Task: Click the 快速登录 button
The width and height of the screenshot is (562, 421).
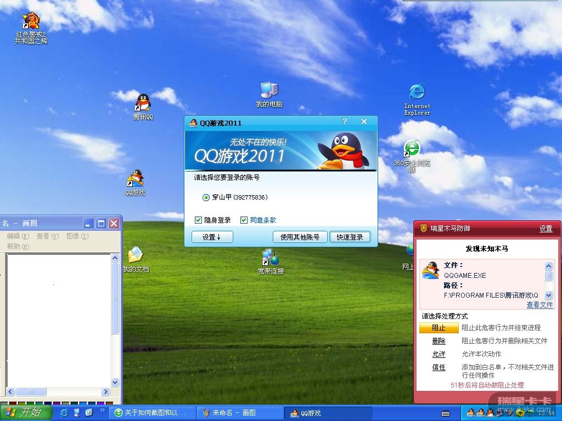Action: coord(350,237)
